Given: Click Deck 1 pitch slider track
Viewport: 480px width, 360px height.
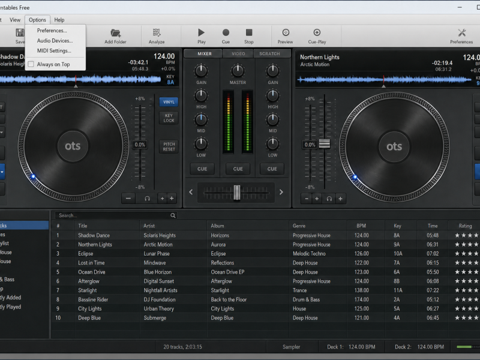Looking at the screenshot, I should [140, 143].
